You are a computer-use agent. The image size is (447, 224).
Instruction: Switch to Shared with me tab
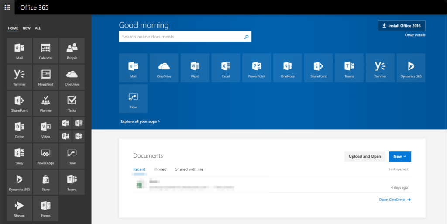189,169
